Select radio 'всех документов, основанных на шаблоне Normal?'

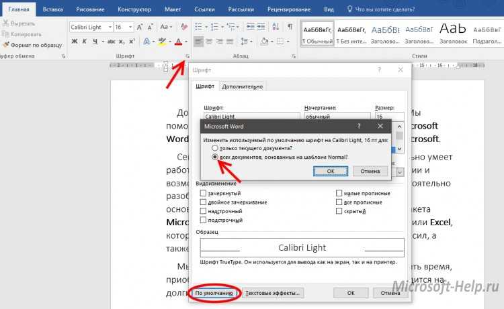tap(215, 157)
